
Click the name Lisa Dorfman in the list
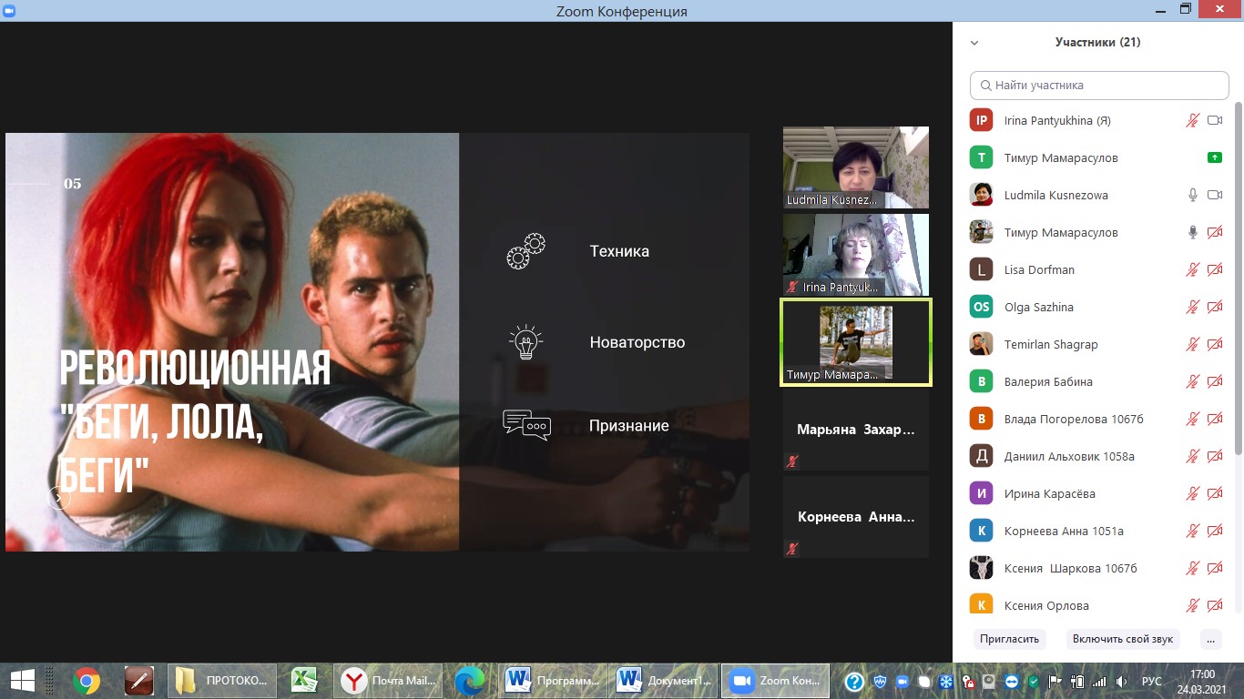(1039, 269)
